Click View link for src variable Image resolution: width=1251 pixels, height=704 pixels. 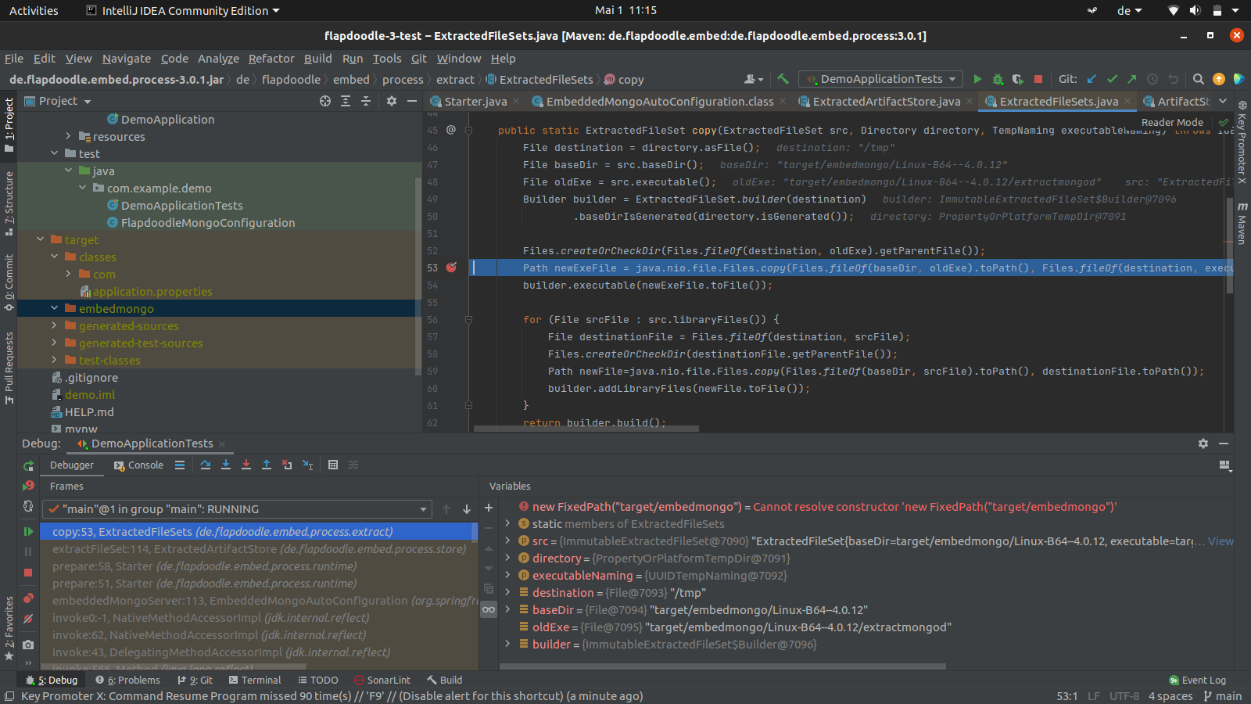tap(1221, 541)
